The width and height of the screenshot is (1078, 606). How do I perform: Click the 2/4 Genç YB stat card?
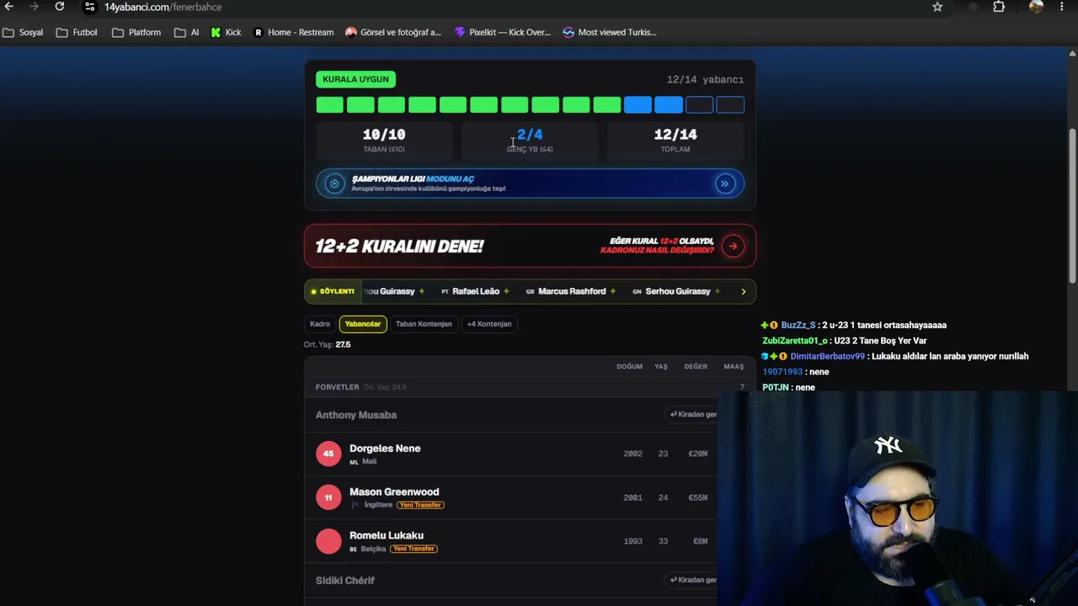(530, 140)
